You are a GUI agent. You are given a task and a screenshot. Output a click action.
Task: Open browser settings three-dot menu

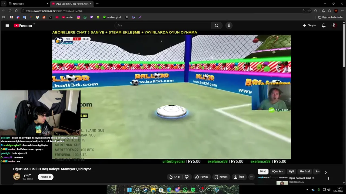coord(342,11)
